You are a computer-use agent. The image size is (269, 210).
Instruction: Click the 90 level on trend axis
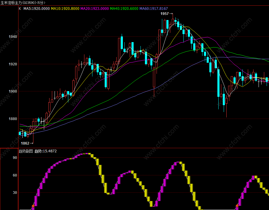pyautogui.click(x=15, y=158)
